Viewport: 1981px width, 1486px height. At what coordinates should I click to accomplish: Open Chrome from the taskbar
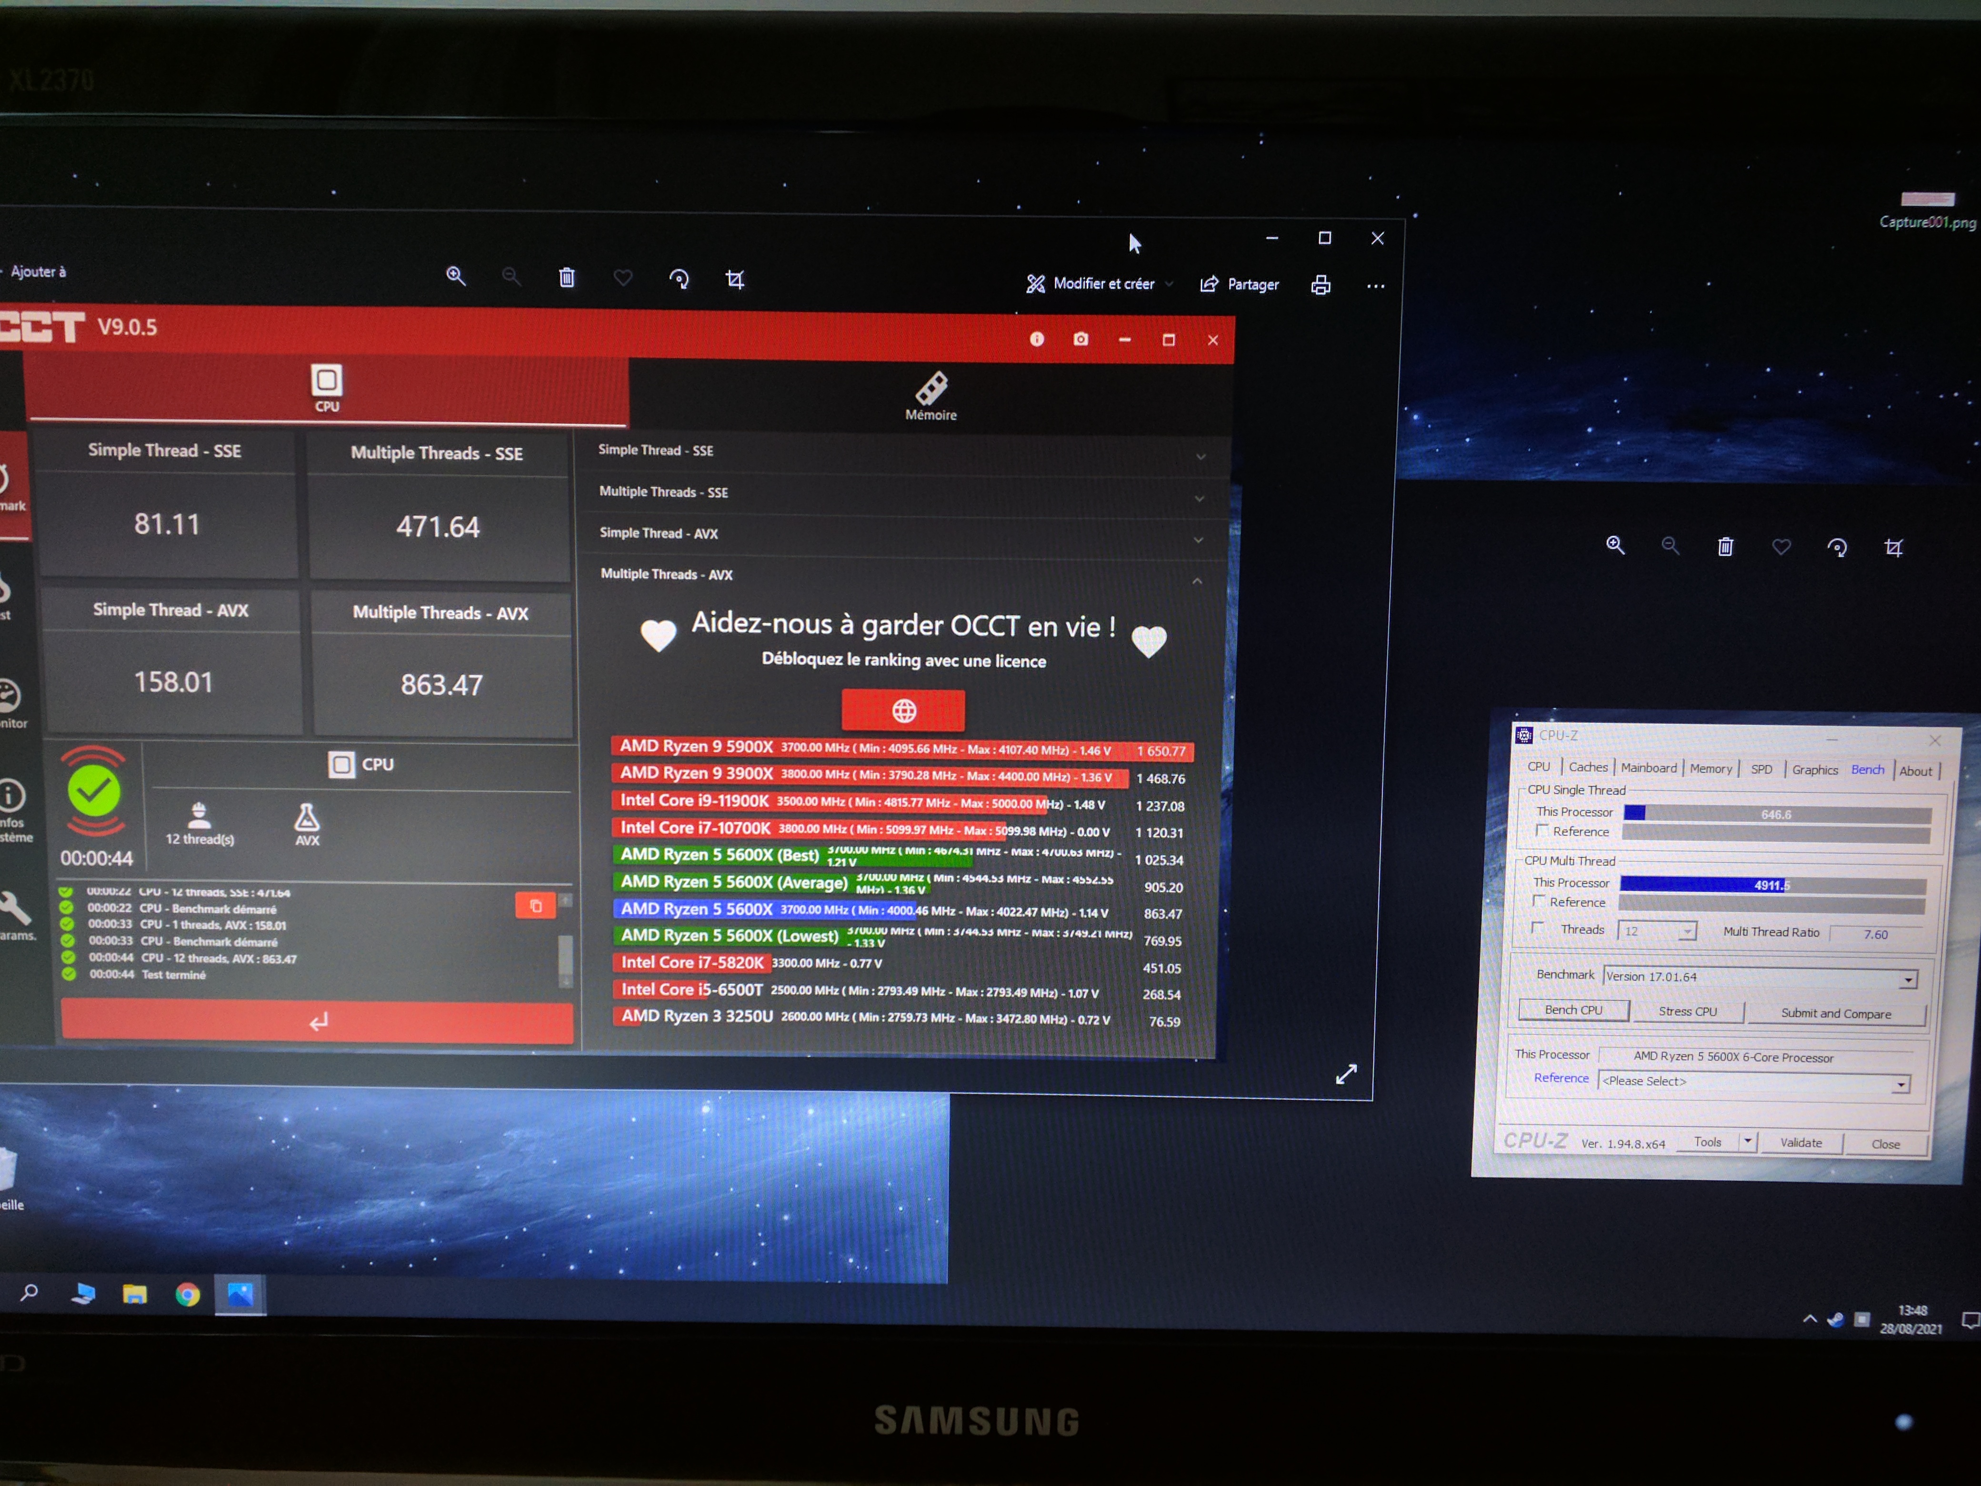click(x=187, y=1295)
